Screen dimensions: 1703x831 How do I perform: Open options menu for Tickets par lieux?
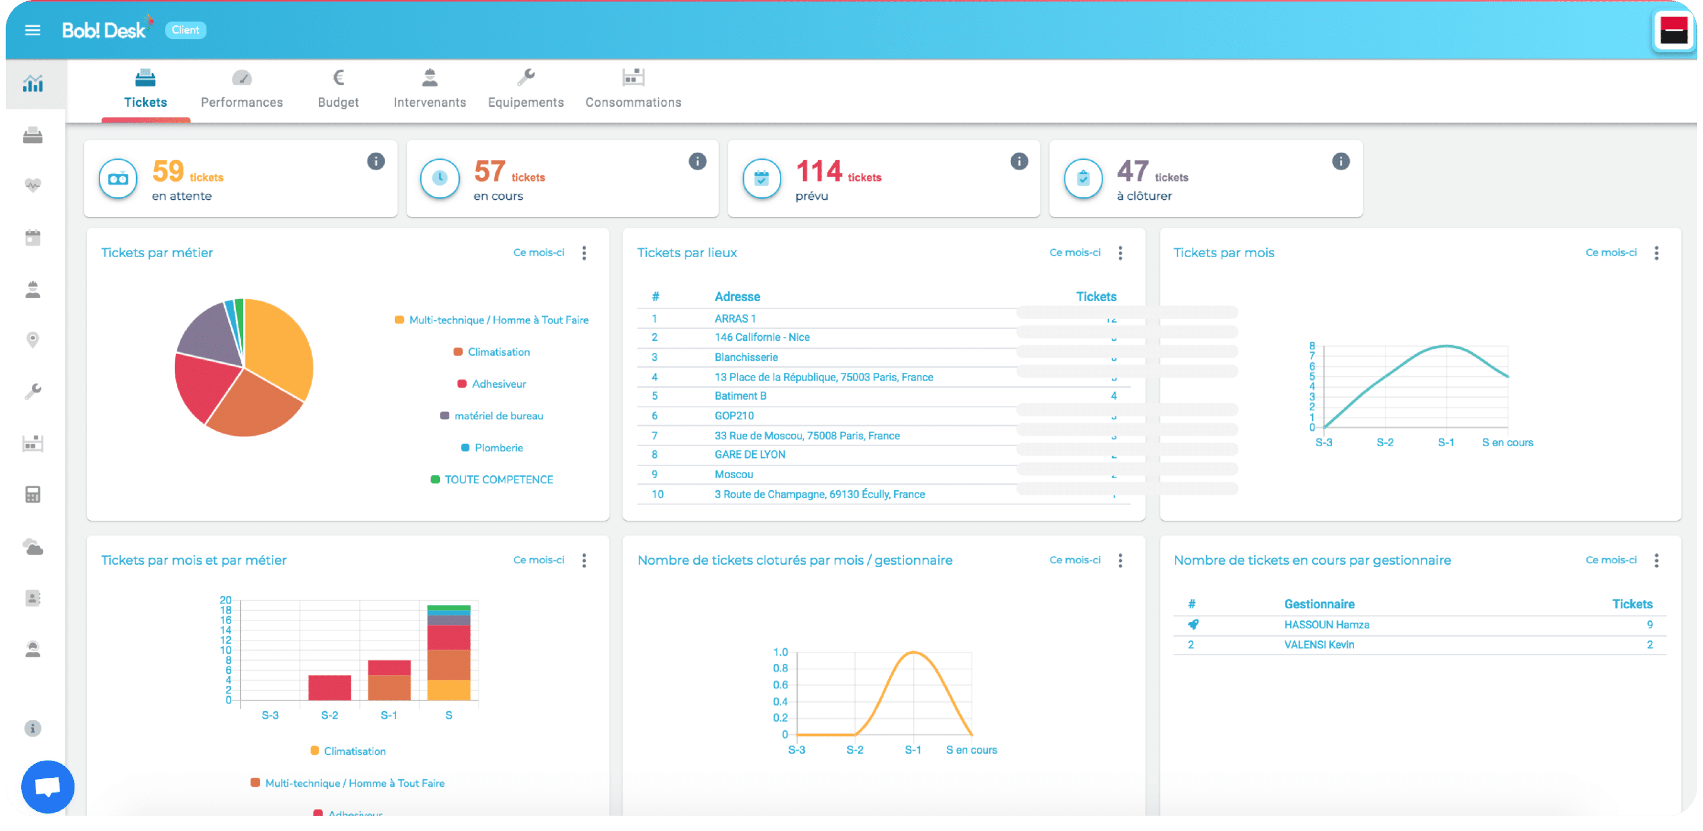(x=1121, y=253)
